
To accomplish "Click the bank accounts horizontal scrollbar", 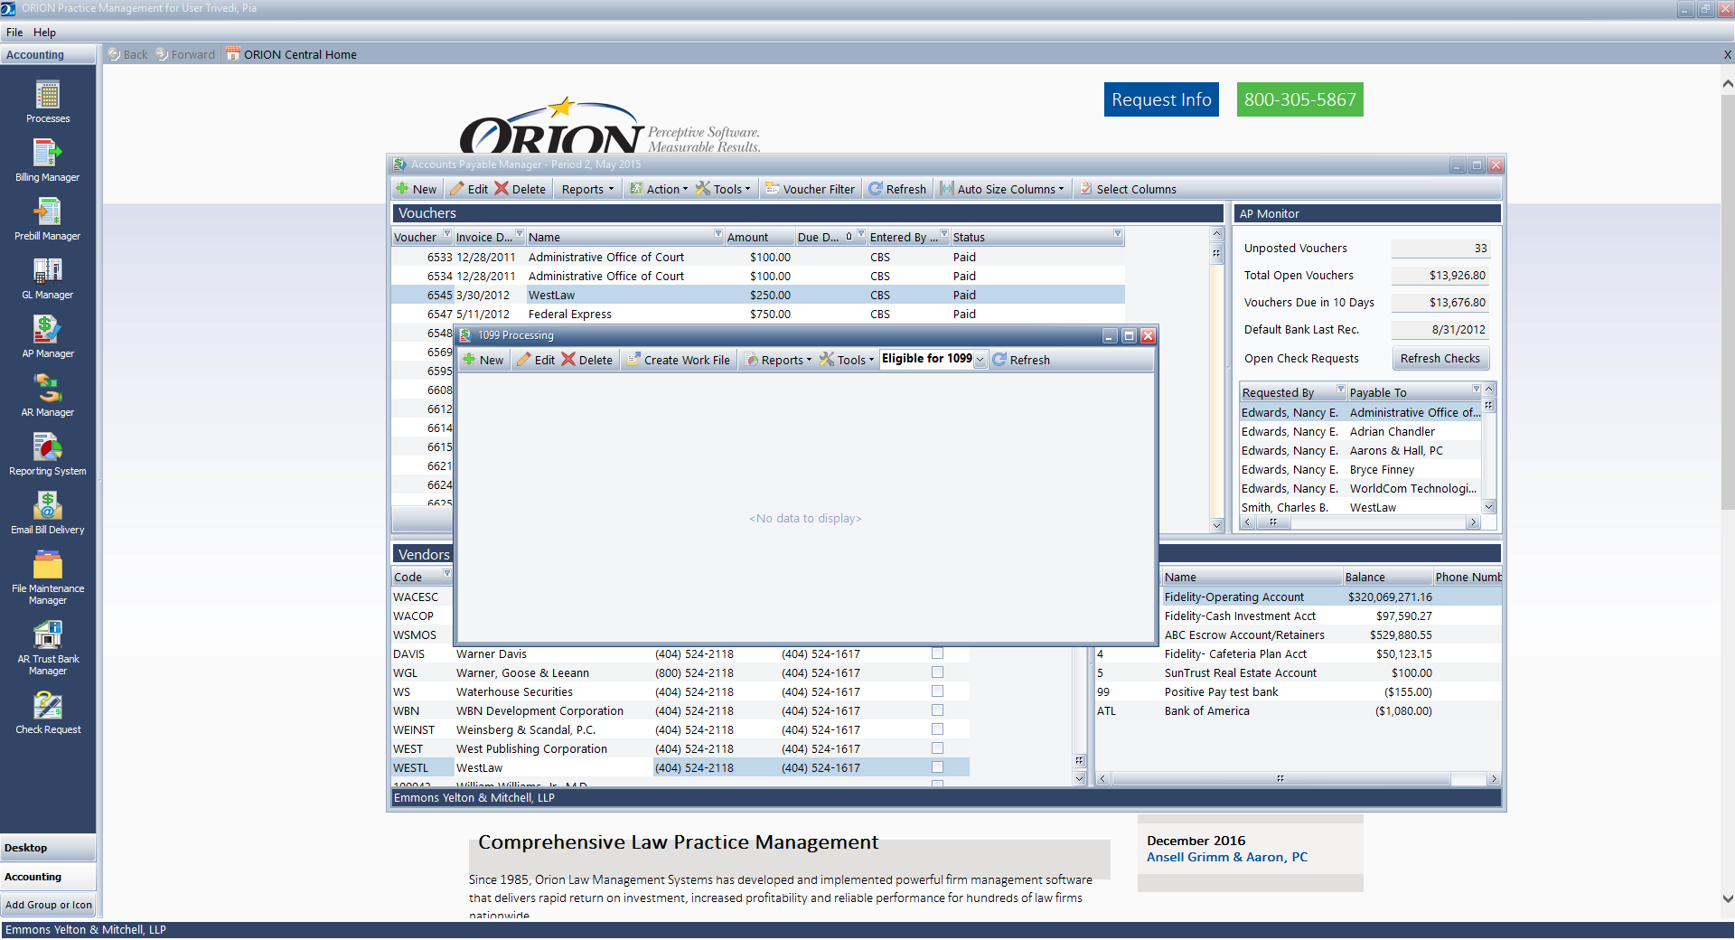I will tap(1299, 779).
